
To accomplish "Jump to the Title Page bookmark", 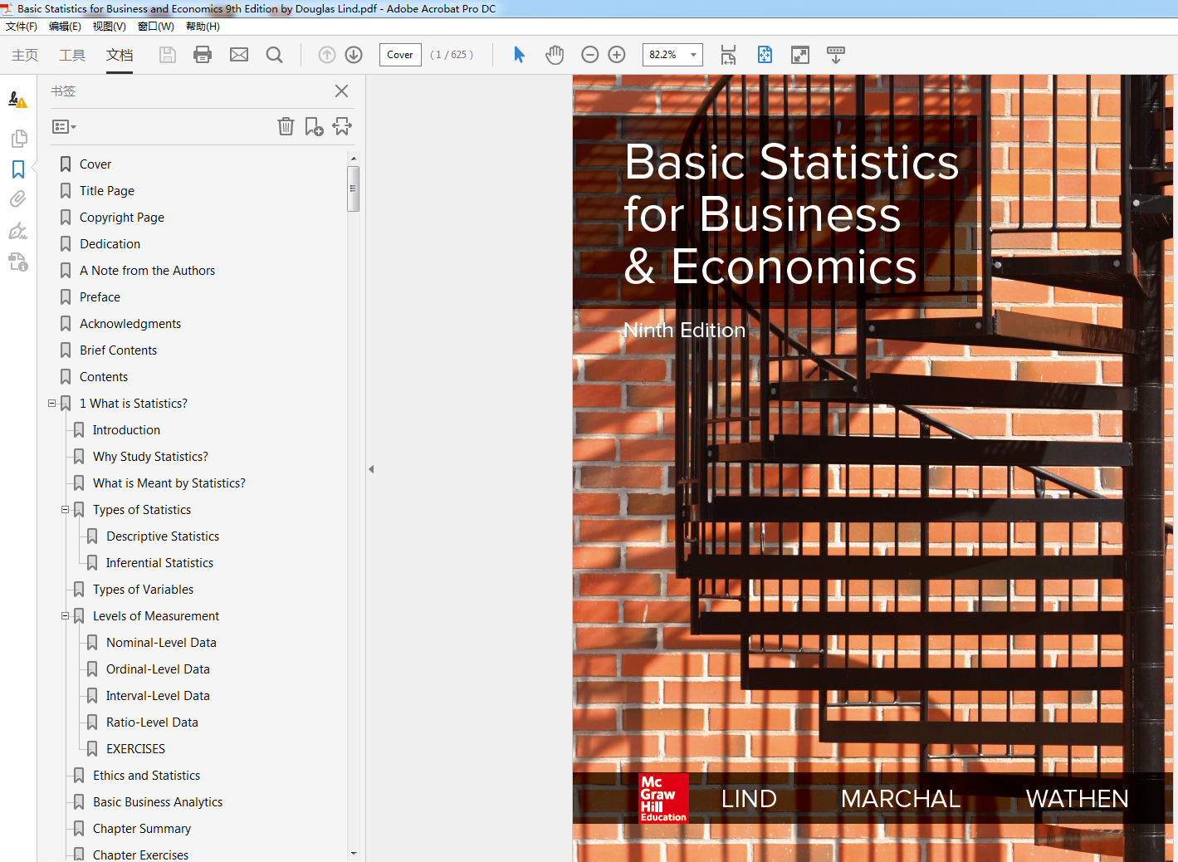I will click(x=107, y=191).
